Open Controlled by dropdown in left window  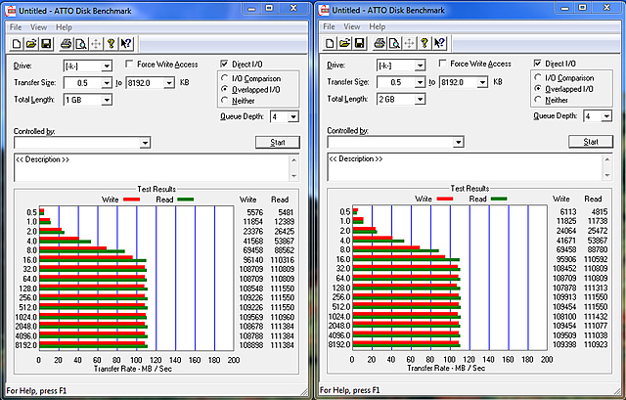point(145,143)
